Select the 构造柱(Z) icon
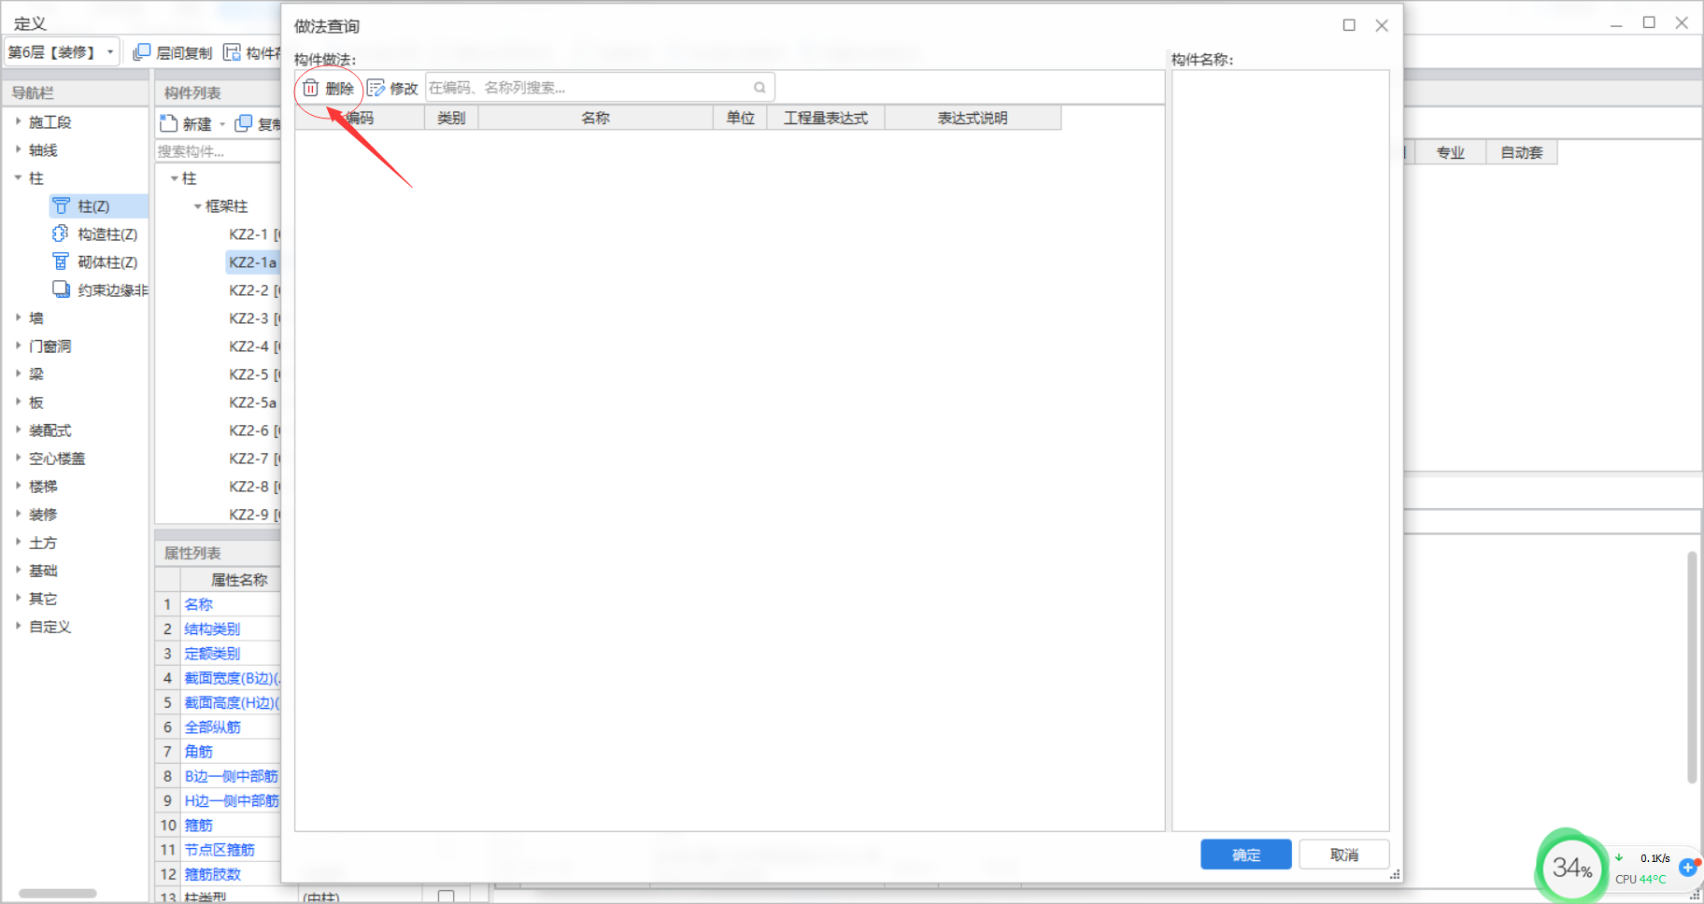The width and height of the screenshot is (1704, 904). (x=61, y=233)
